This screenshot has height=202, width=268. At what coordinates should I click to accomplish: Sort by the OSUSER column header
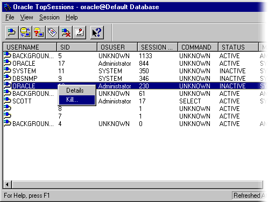click(x=117, y=47)
